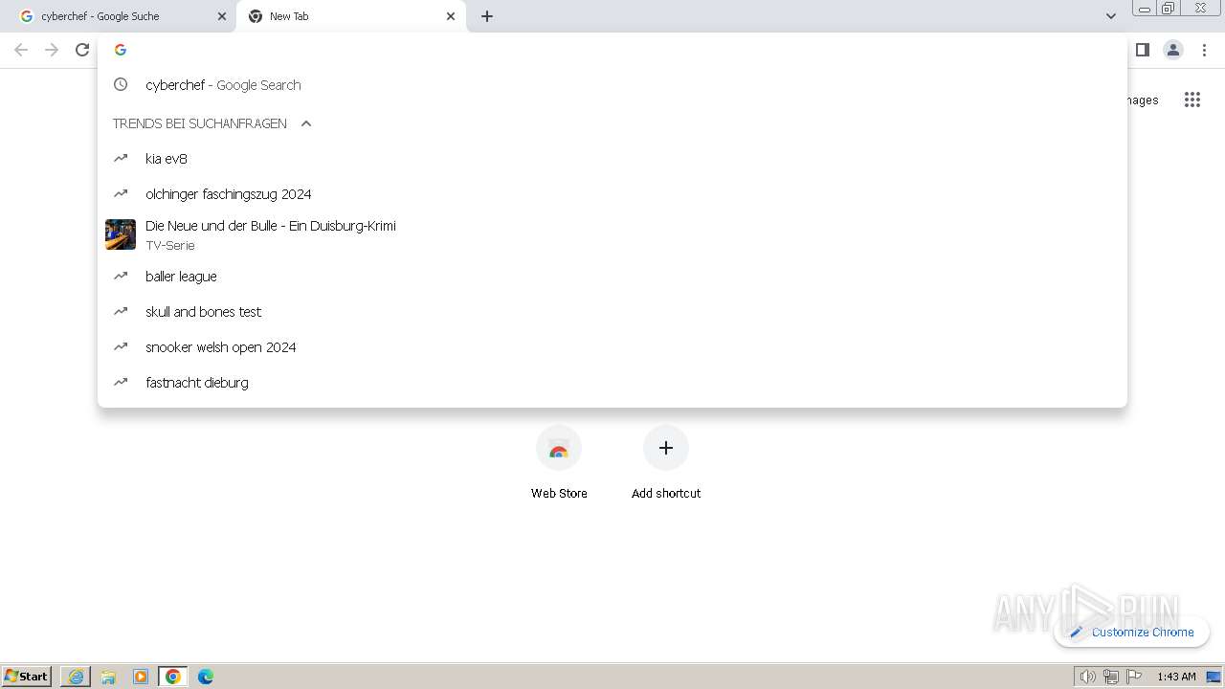Viewport: 1225px width, 689px height.
Task: Click Customize Chrome button
Action: click(x=1131, y=632)
